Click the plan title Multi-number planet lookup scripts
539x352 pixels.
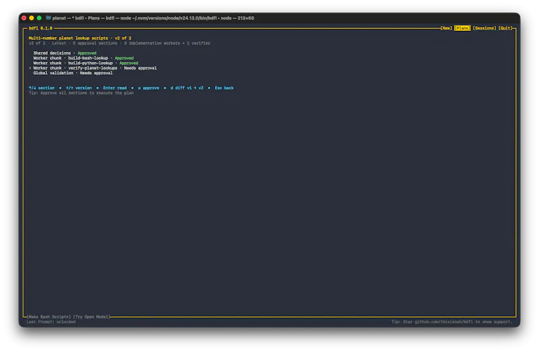(x=68, y=38)
